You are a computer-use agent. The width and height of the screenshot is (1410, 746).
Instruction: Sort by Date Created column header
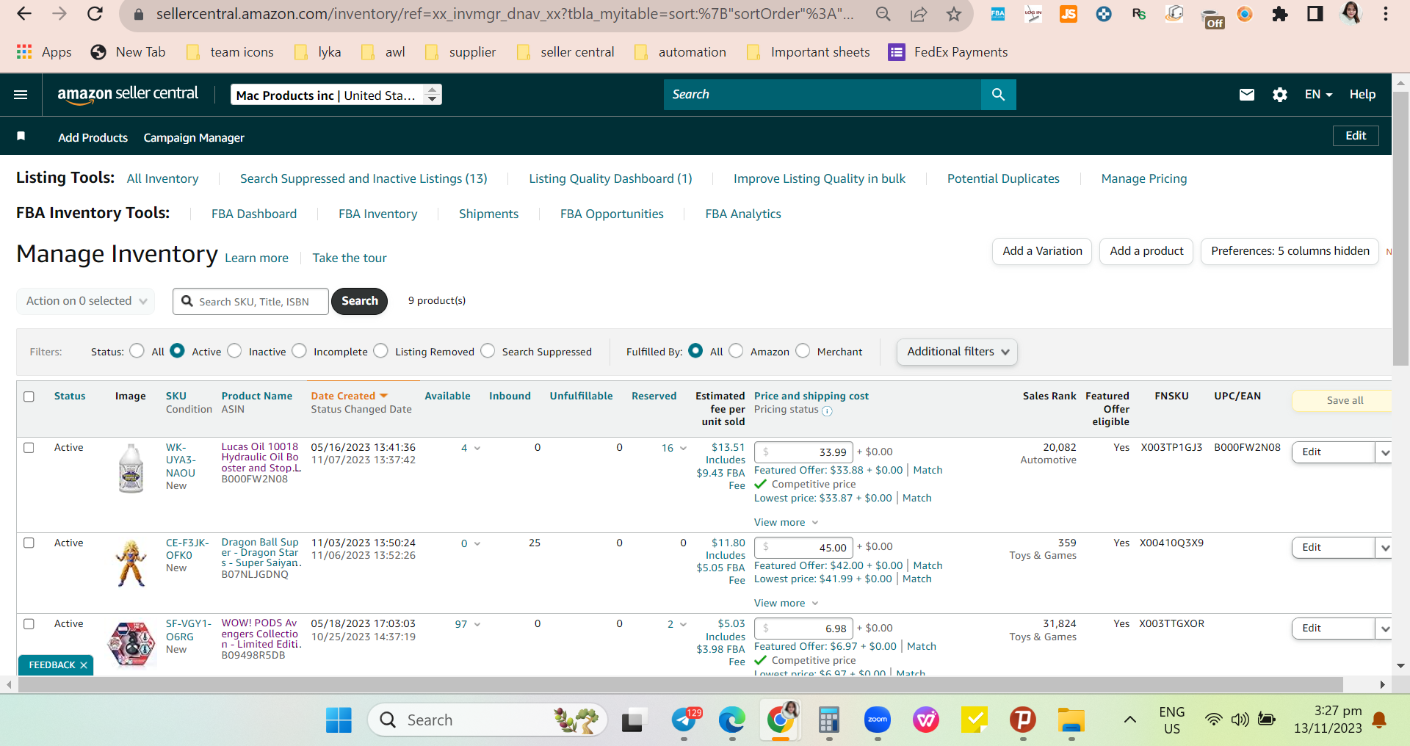coord(349,396)
